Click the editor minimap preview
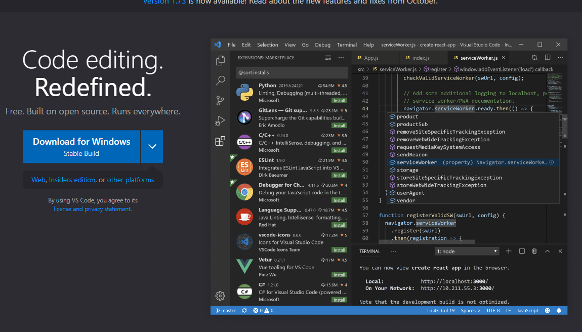The image size is (582, 332). [555, 93]
